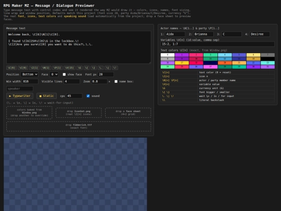
Task: Pick light blue color swatch 4
Action: [x=225, y=55]
